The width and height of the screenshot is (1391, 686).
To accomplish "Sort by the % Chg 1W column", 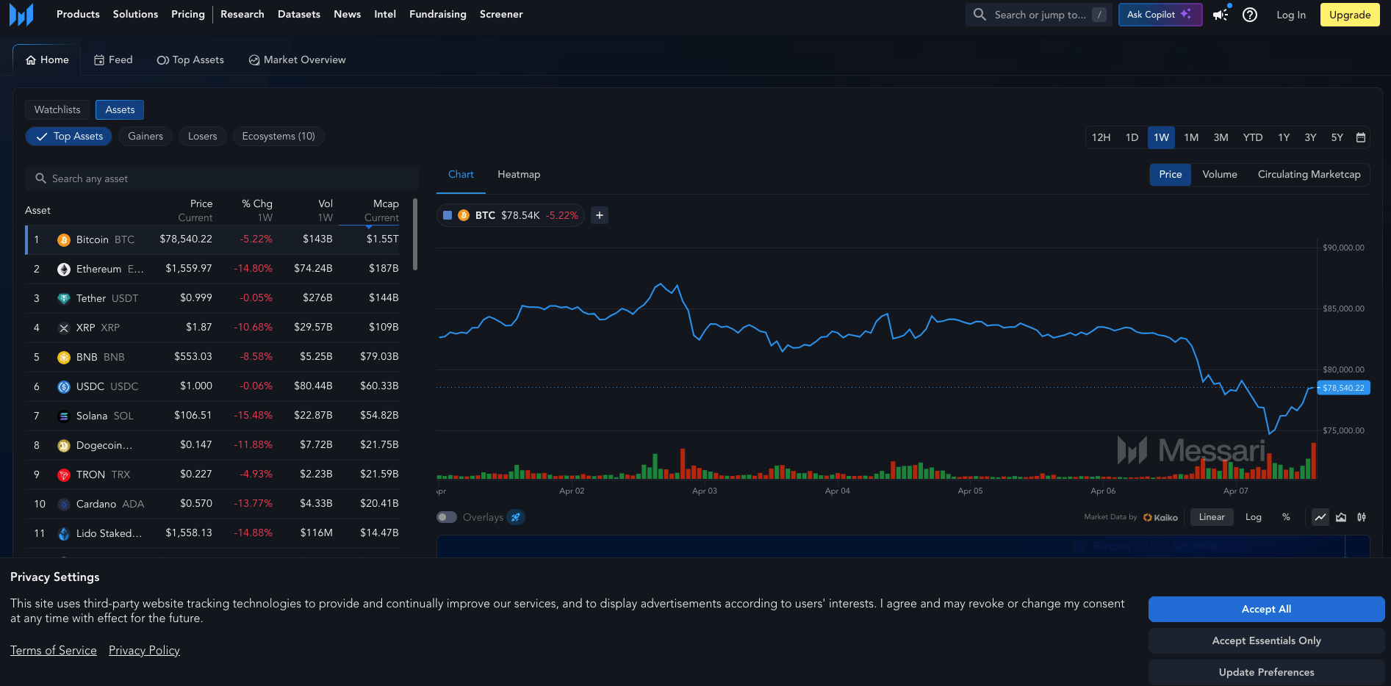I will pos(257,211).
